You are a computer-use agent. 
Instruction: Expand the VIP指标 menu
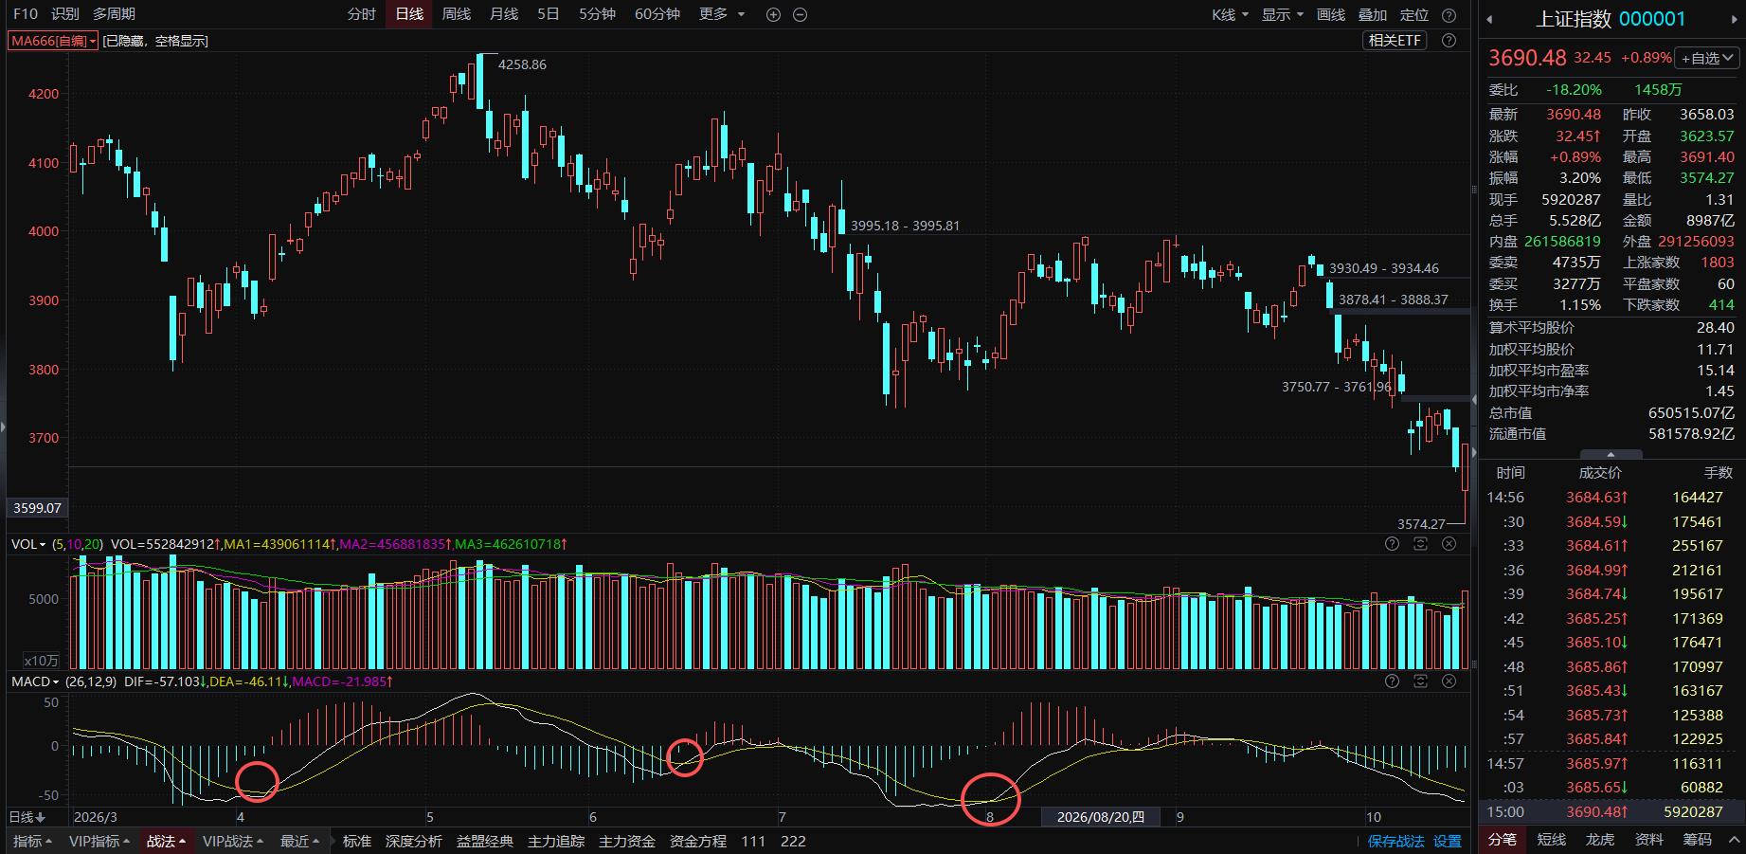click(x=100, y=841)
